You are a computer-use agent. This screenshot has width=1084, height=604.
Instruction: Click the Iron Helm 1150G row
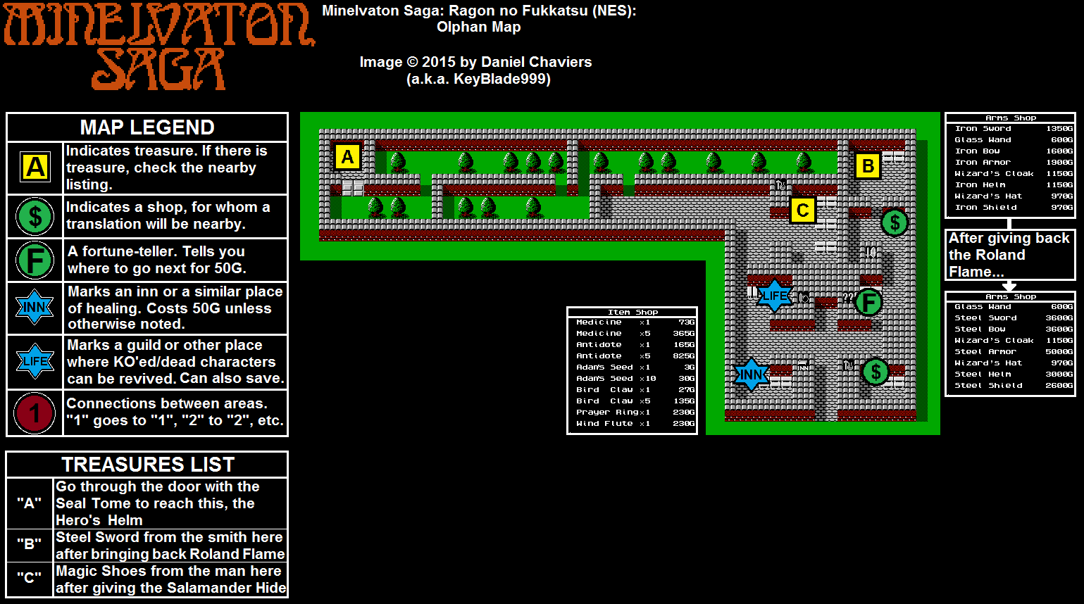click(1014, 185)
